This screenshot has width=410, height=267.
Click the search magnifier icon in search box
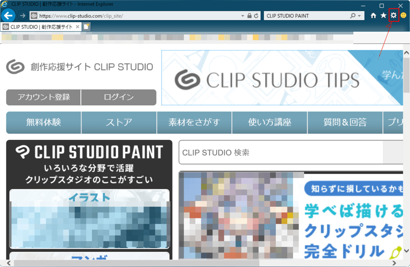point(353,16)
